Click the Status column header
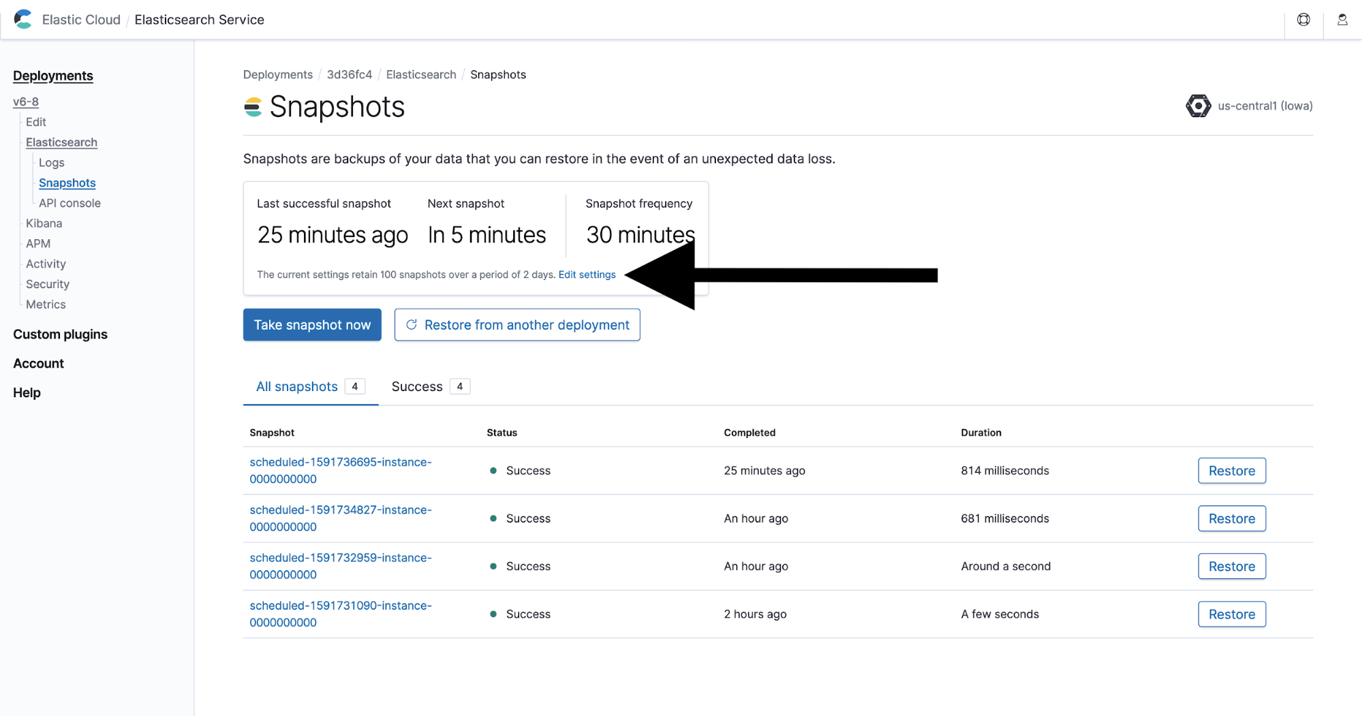This screenshot has height=716, width=1362. click(502, 433)
